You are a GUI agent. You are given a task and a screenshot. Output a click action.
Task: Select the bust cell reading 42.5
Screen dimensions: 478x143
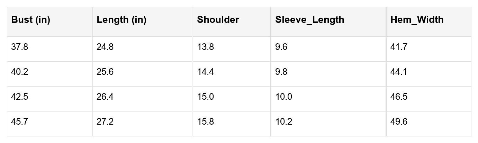coord(20,97)
